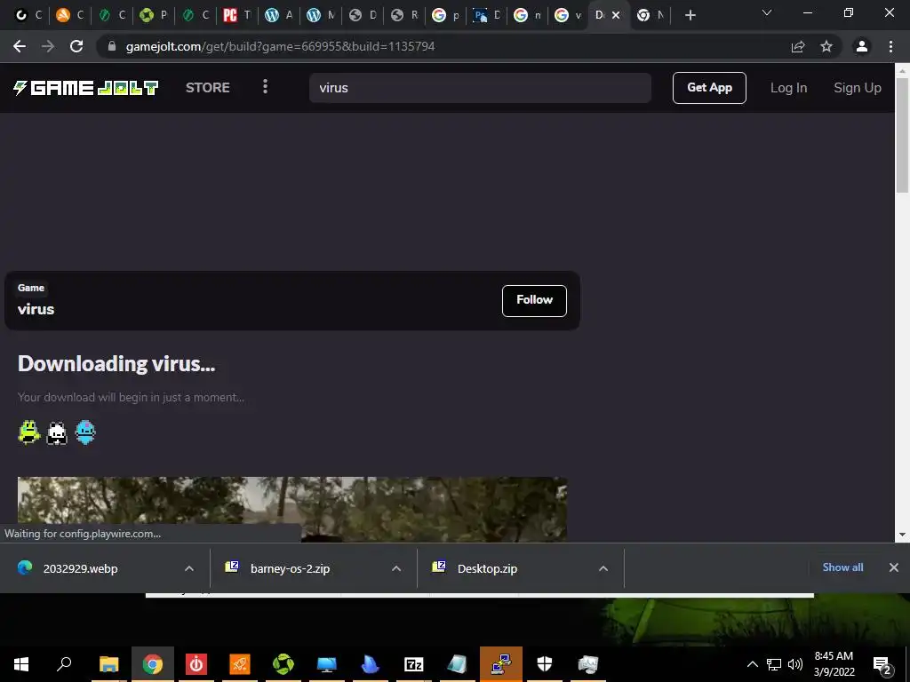Click the Chrome taskbar icon

pos(153,664)
